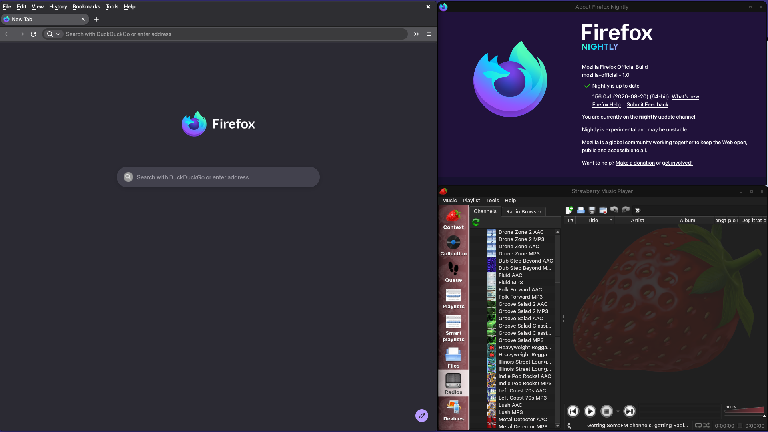Viewport: 768px width, 432px height.
Task: Open the View menu in Firefox
Action: (x=38, y=6)
